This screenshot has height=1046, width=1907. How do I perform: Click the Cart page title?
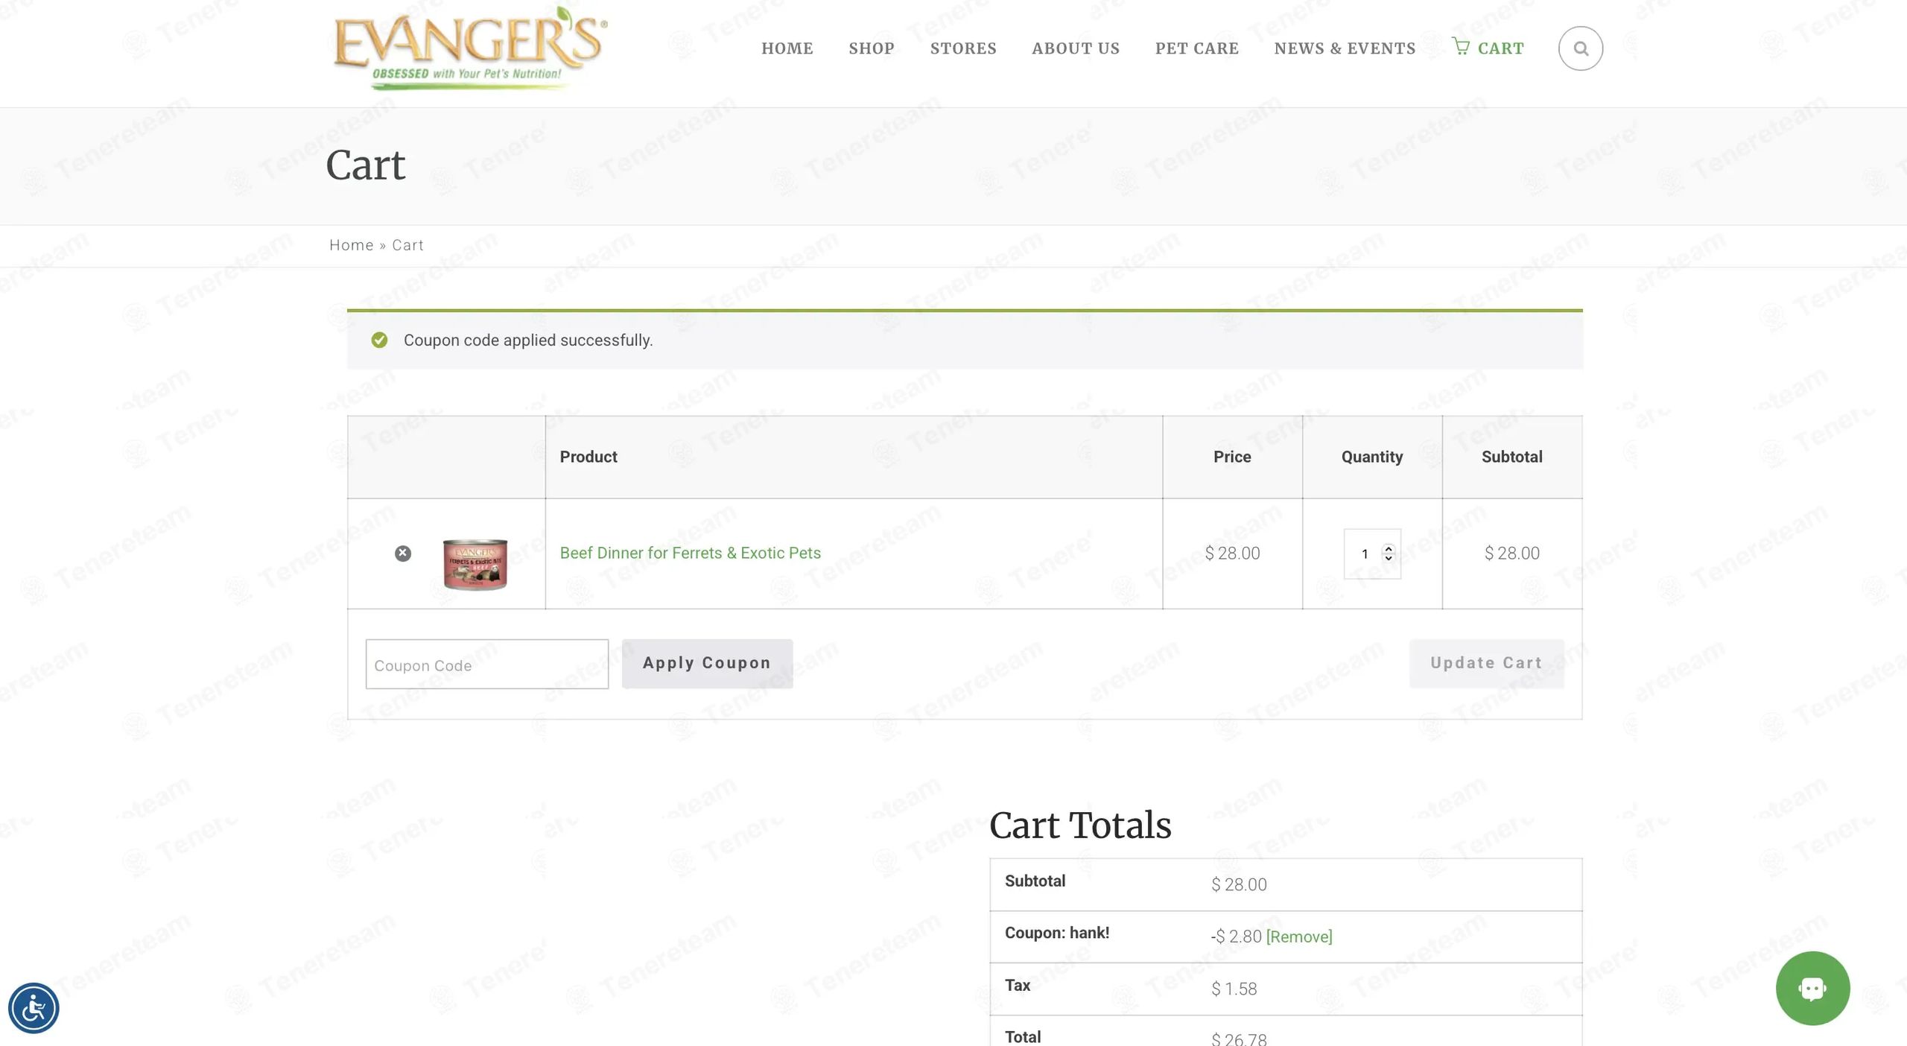click(x=366, y=165)
